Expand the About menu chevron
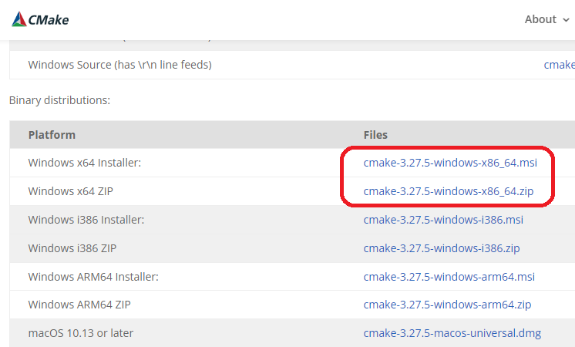Viewport: 575px width, 347px height. tap(566, 20)
